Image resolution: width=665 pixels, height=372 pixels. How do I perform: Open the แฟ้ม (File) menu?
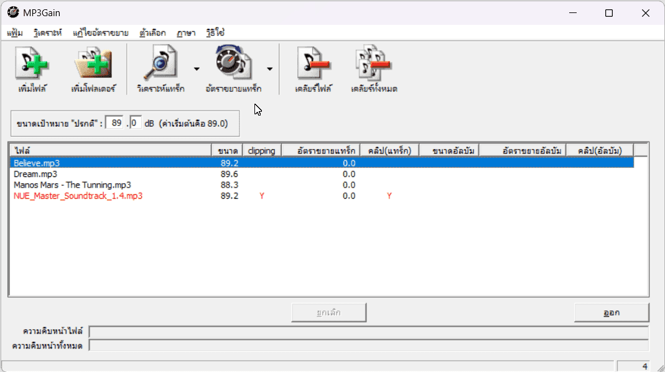click(15, 32)
